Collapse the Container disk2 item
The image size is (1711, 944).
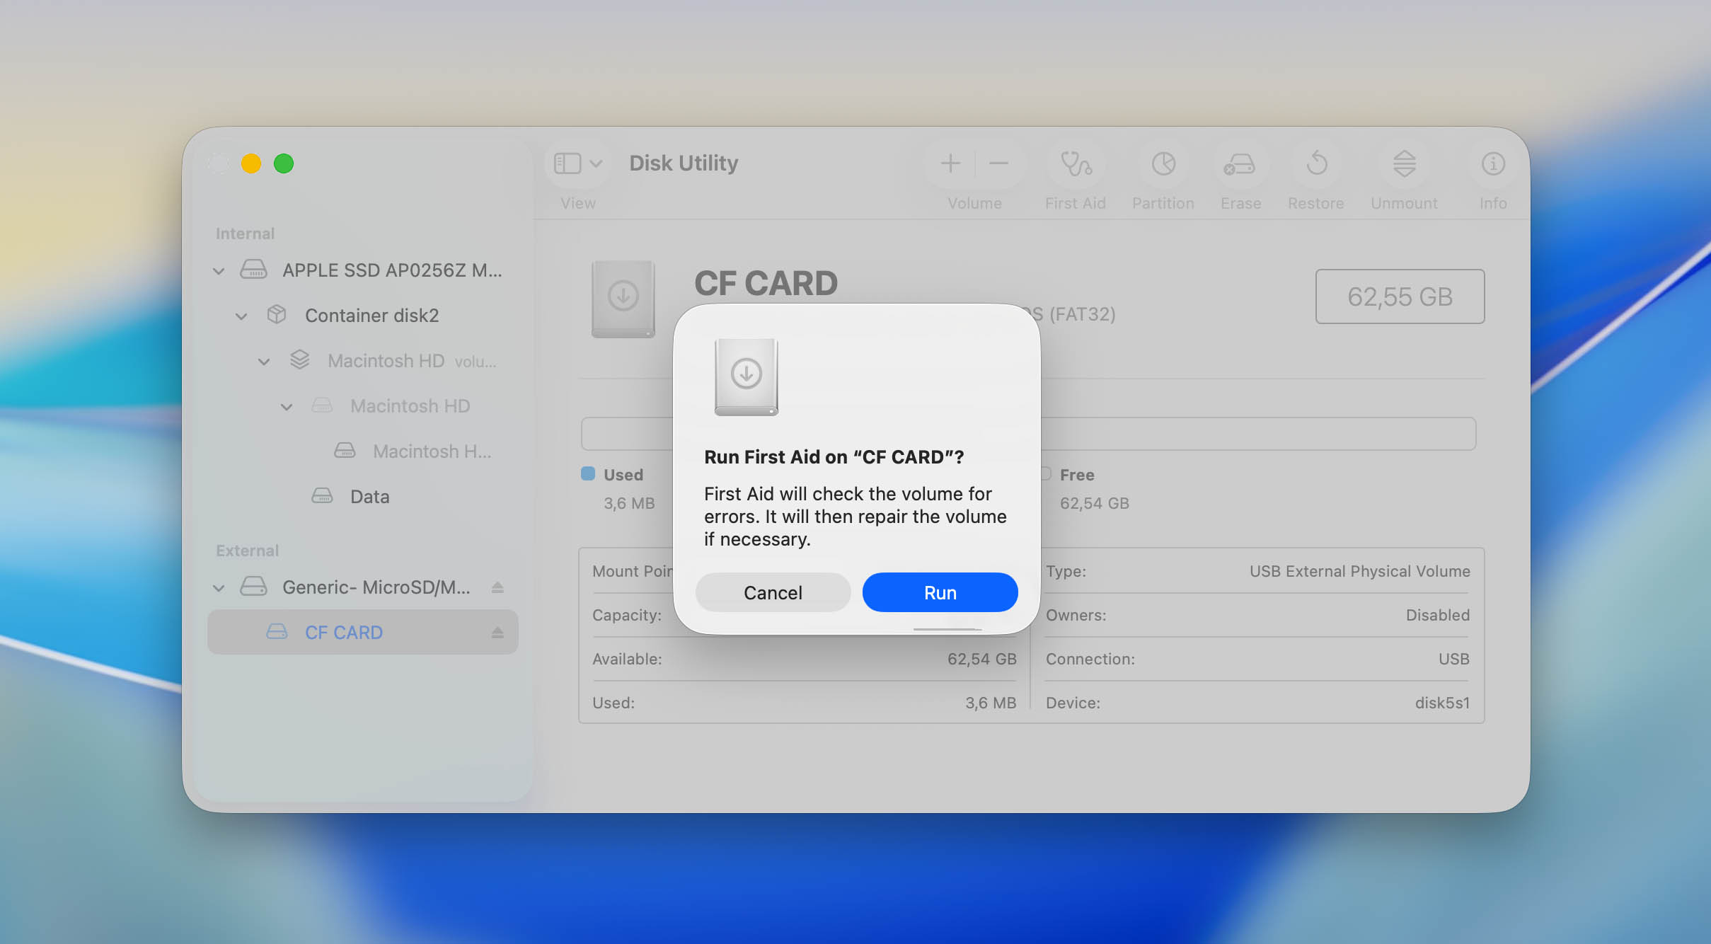click(241, 316)
